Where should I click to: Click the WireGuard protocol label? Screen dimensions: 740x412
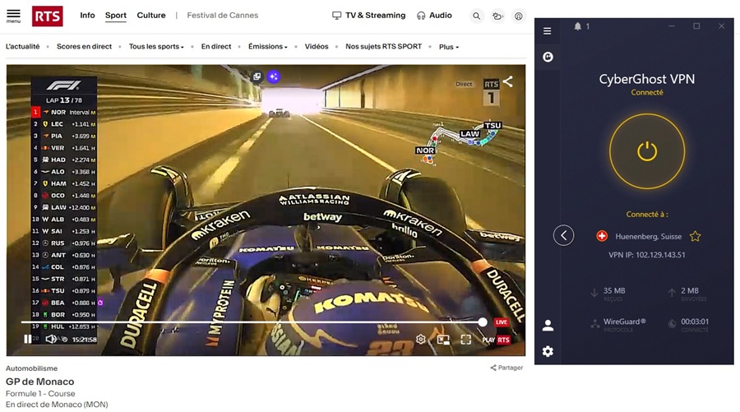tap(624, 322)
